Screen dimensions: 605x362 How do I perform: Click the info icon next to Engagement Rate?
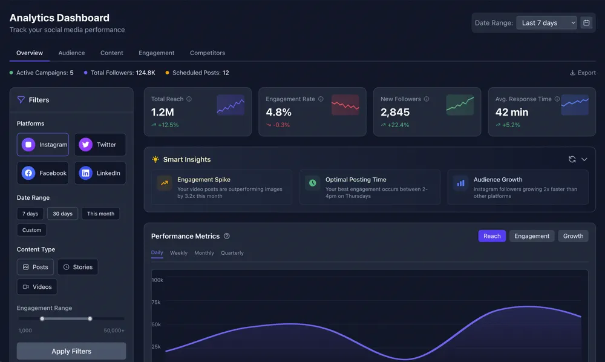pos(321,99)
